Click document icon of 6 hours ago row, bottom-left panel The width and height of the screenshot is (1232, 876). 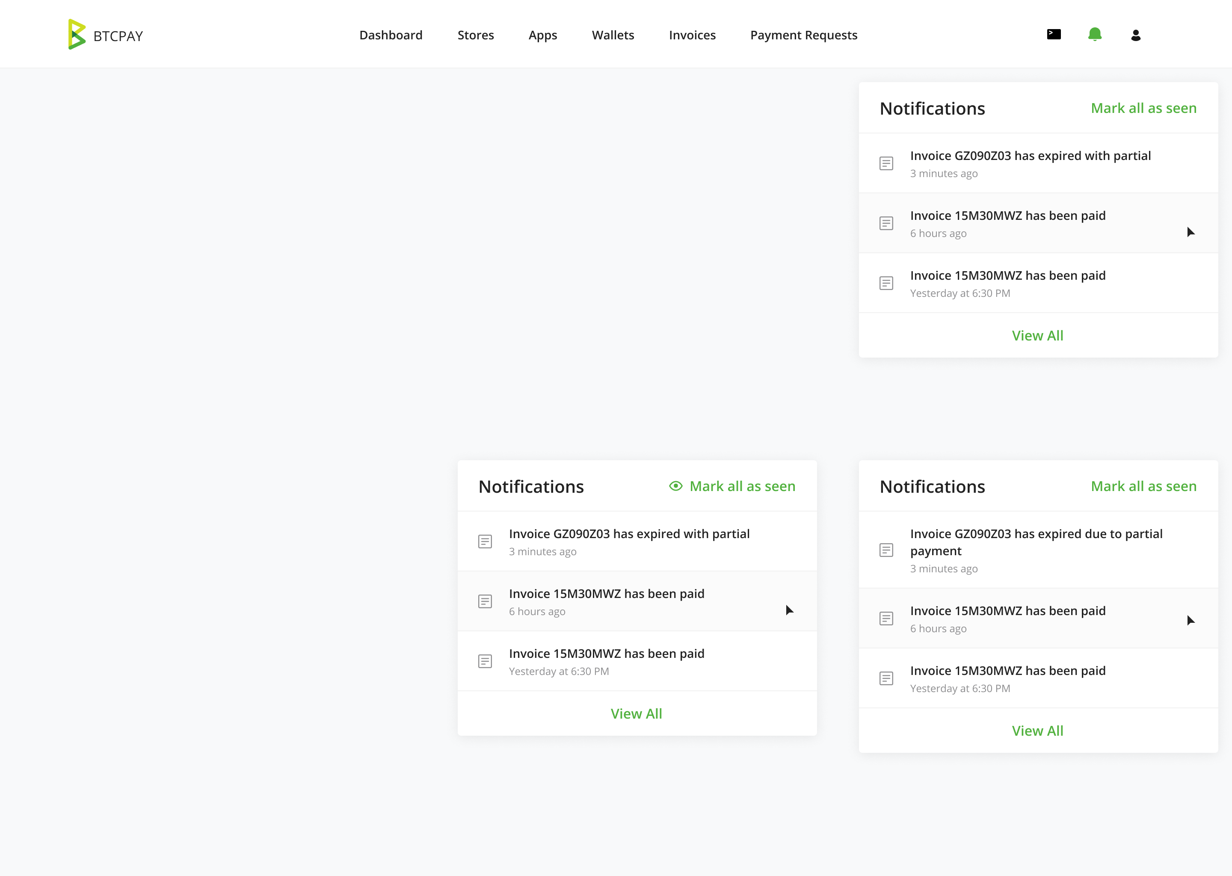coord(485,601)
